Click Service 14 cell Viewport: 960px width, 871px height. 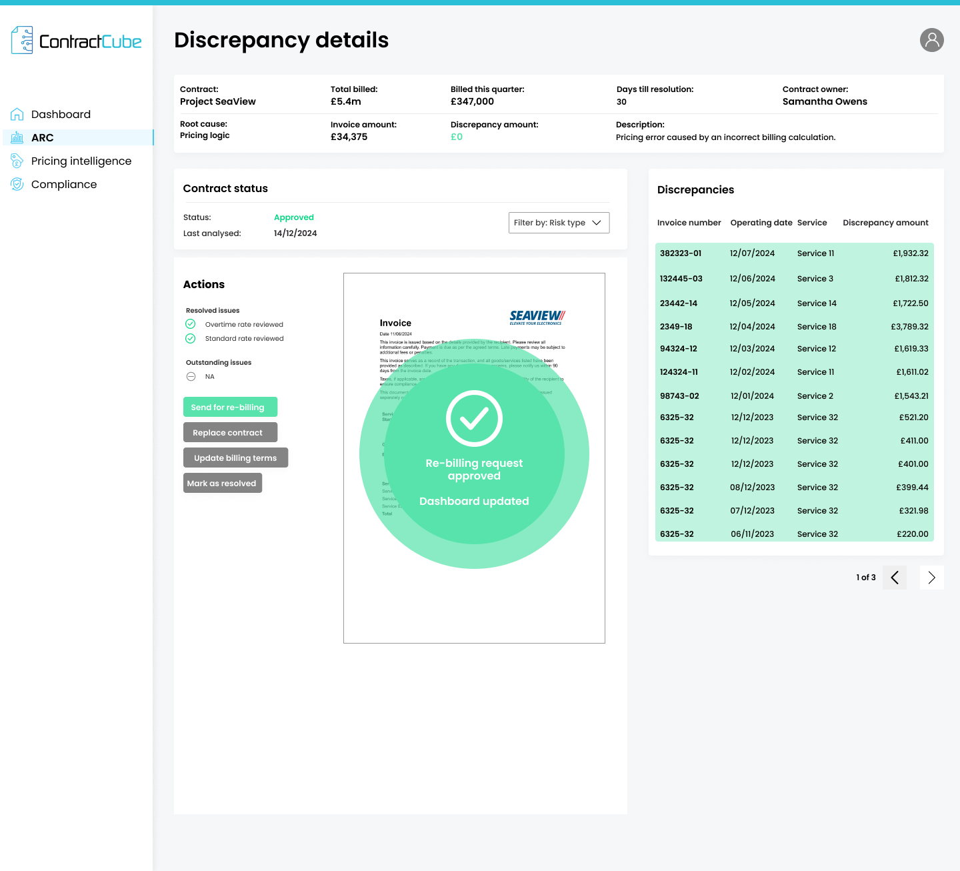click(817, 303)
